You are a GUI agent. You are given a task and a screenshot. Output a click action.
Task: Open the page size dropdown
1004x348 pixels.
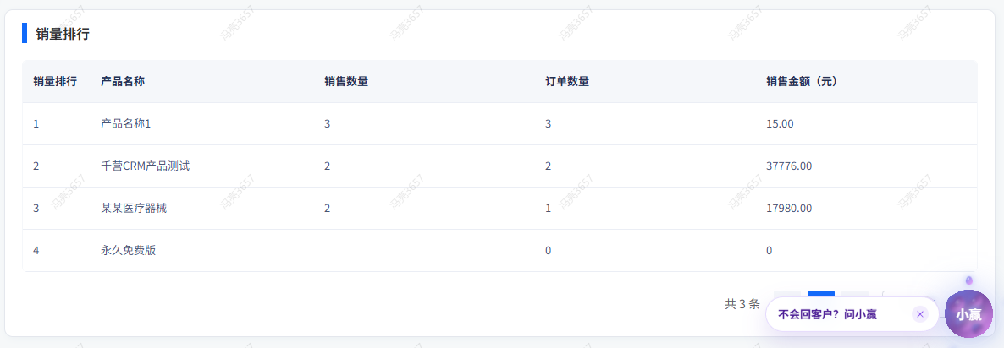tap(910, 294)
